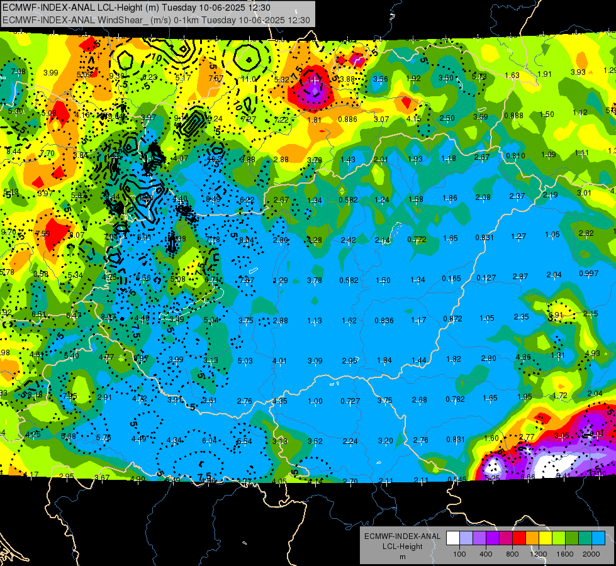Click the red legend swatch

click(x=519, y=538)
